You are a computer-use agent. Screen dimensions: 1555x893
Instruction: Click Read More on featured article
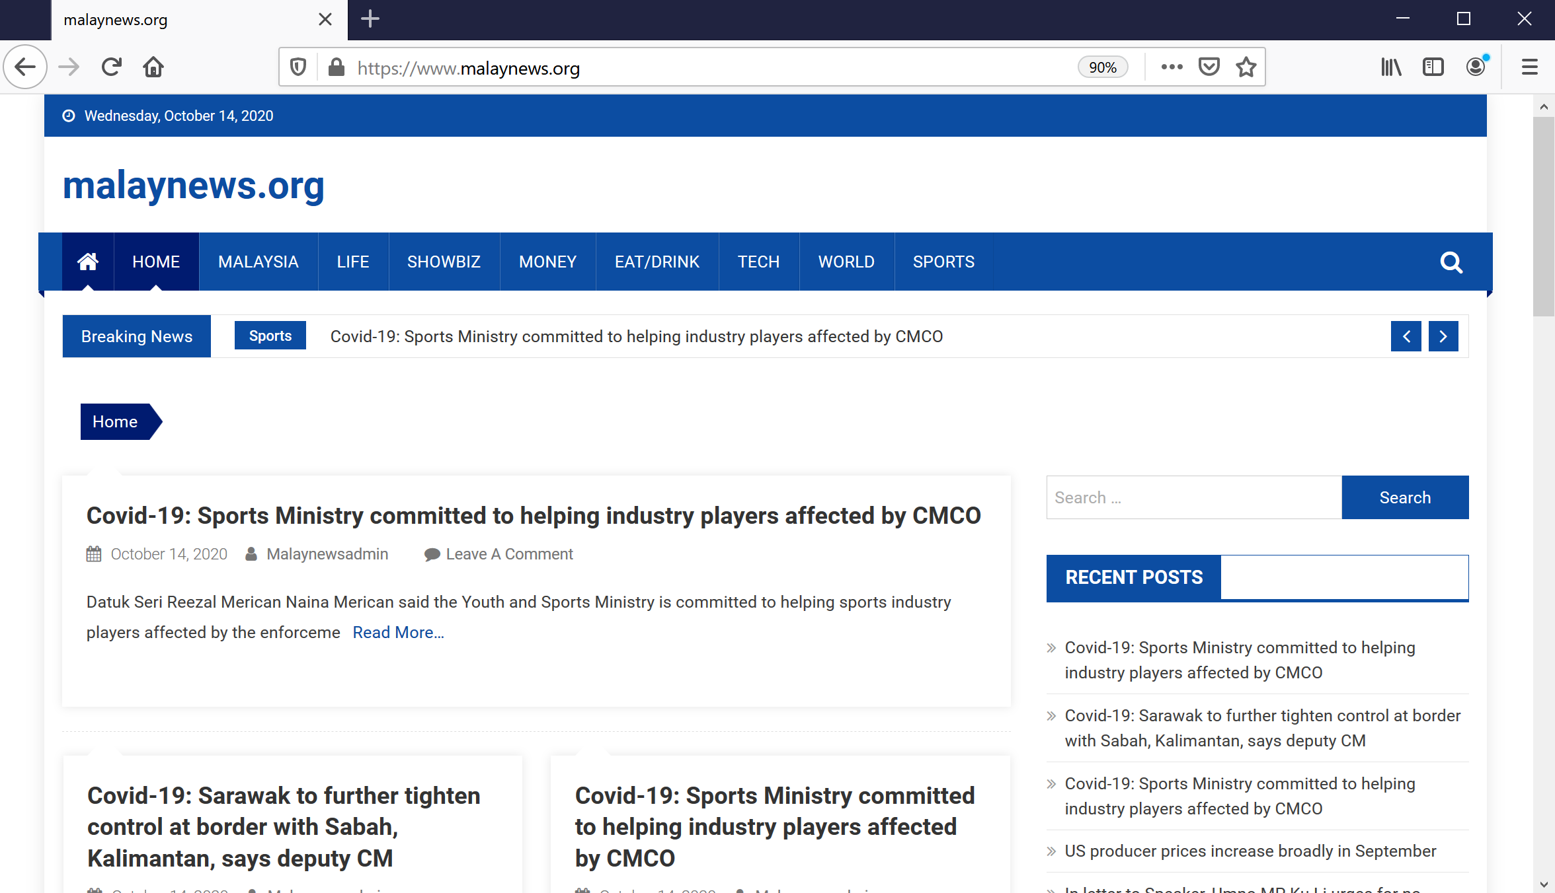(398, 632)
